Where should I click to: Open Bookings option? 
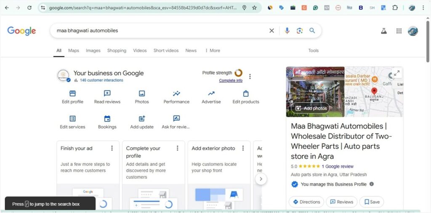(107, 122)
